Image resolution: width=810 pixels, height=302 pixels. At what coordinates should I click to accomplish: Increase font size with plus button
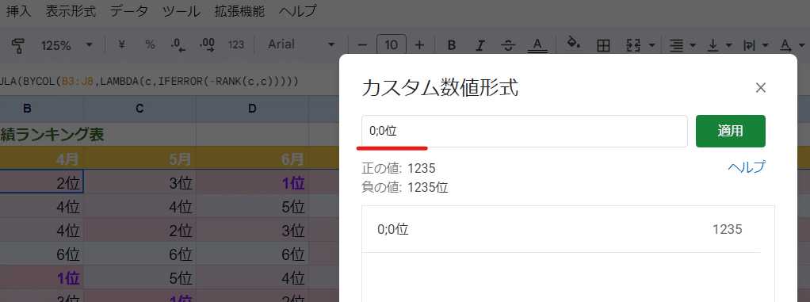[419, 45]
